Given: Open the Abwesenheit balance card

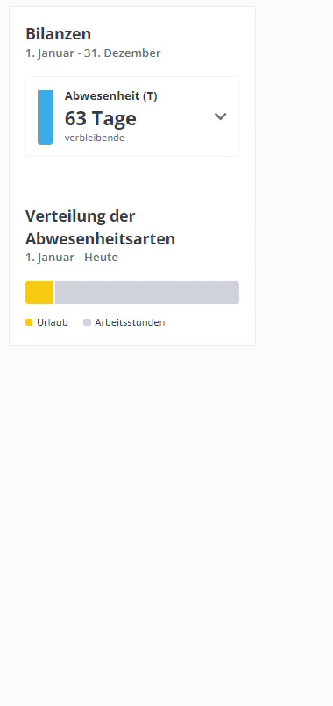Looking at the screenshot, I should tap(132, 116).
